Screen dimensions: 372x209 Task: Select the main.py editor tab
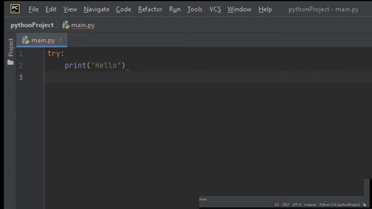coord(42,40)
